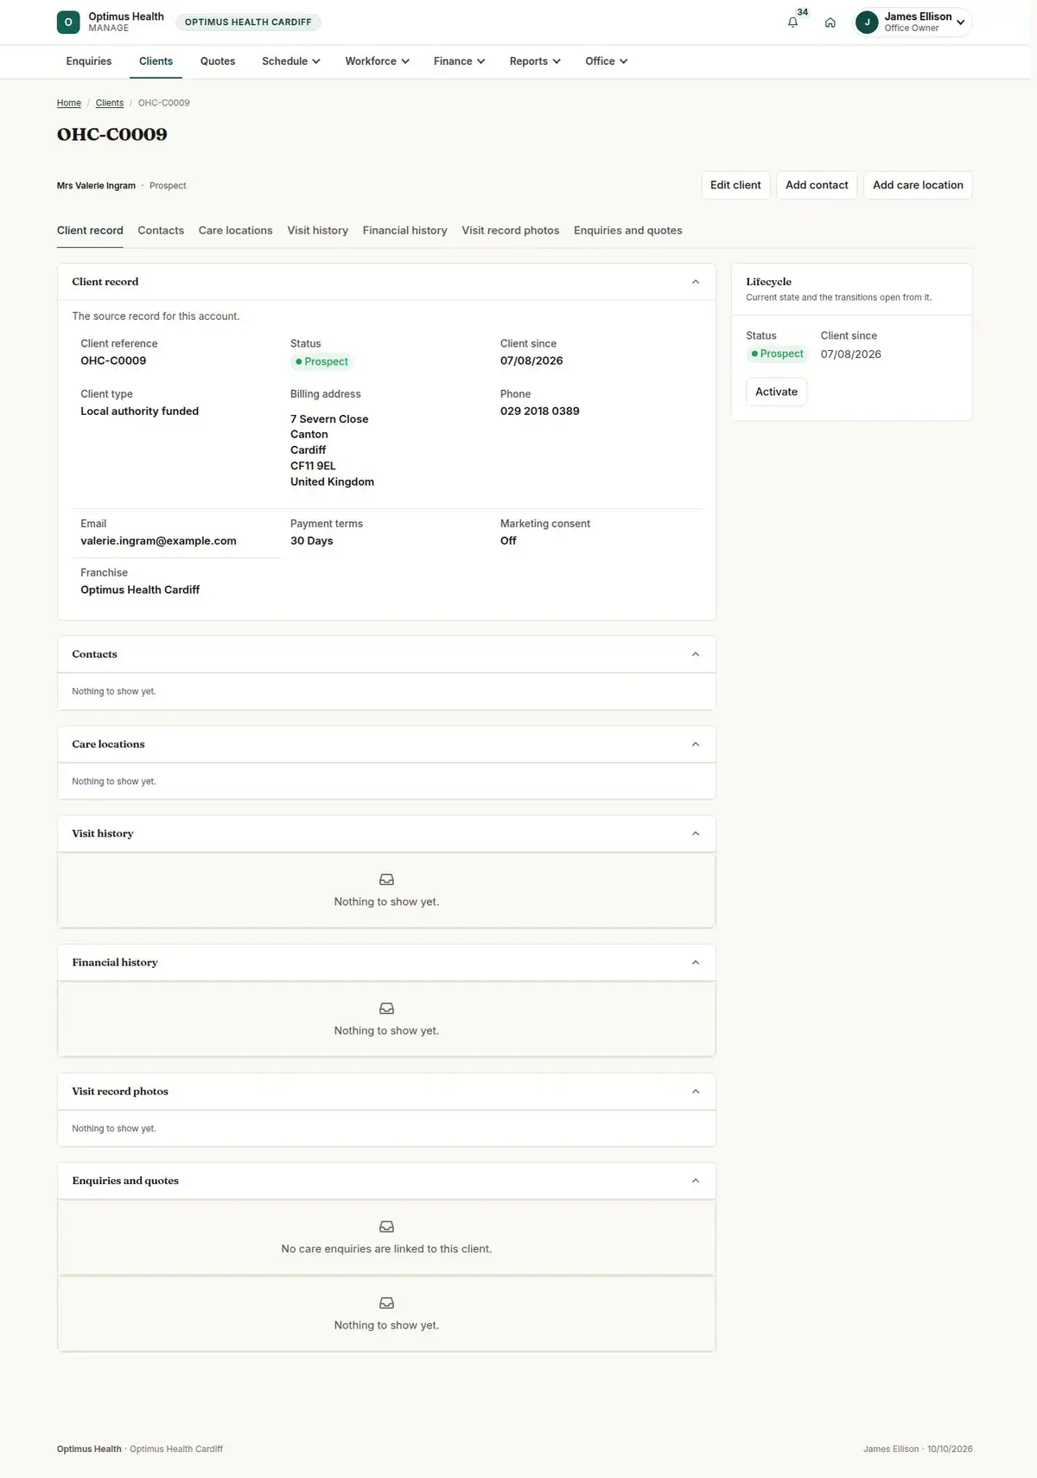Open the James Ellison user menu chevron
1037x1478 pixels.
pyautogui.click(x=960, y=22)
